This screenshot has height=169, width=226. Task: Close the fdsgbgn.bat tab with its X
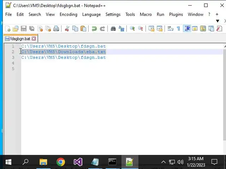tap(34, 38)
